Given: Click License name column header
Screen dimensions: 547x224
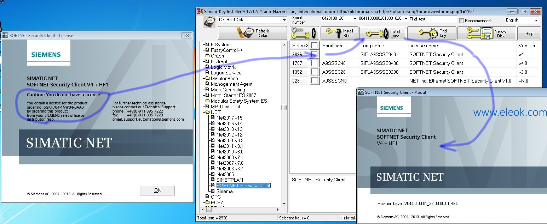Looking at the screenshot, I should pos(461,46).
